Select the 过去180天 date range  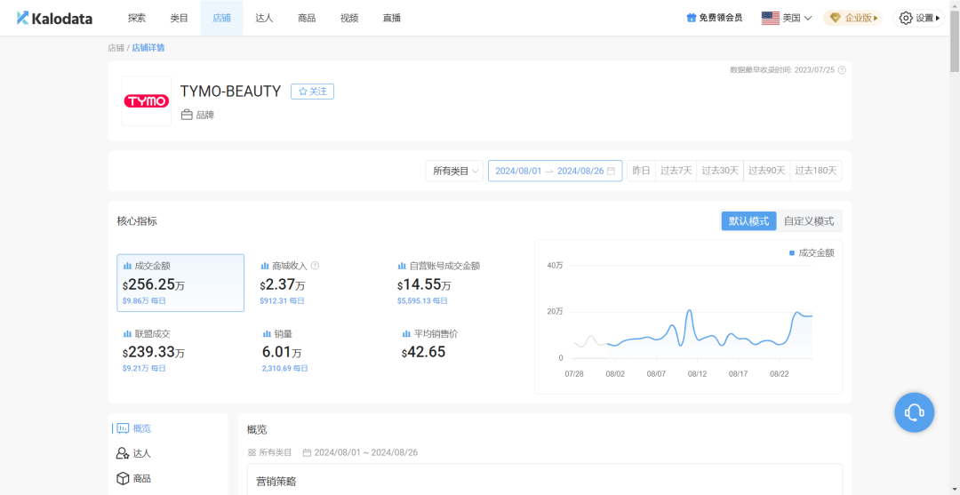[x=815, y=171]
